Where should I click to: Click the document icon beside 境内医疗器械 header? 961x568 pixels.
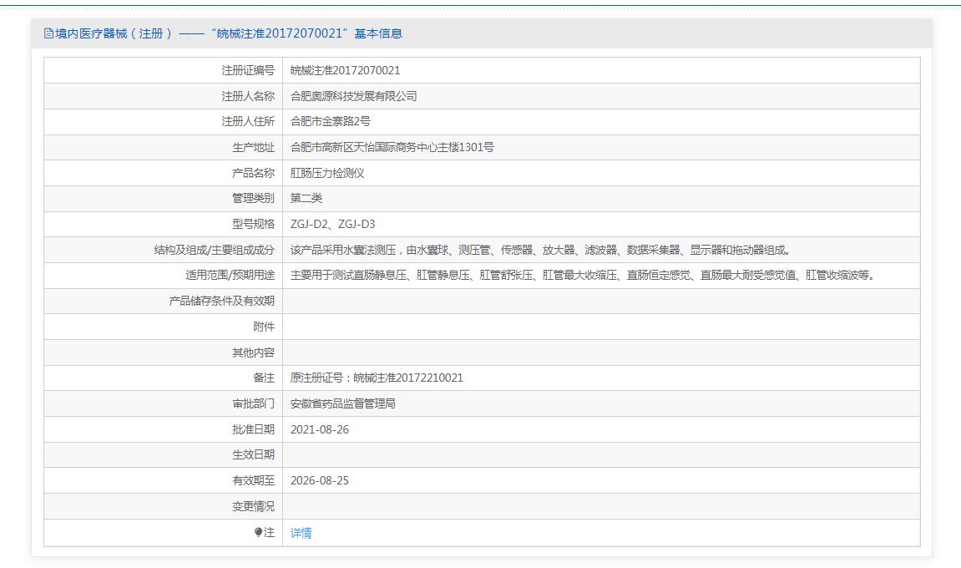point(49,33)
